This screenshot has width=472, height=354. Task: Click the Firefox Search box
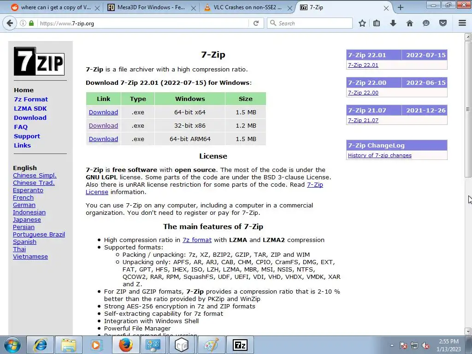click(309, 23)
